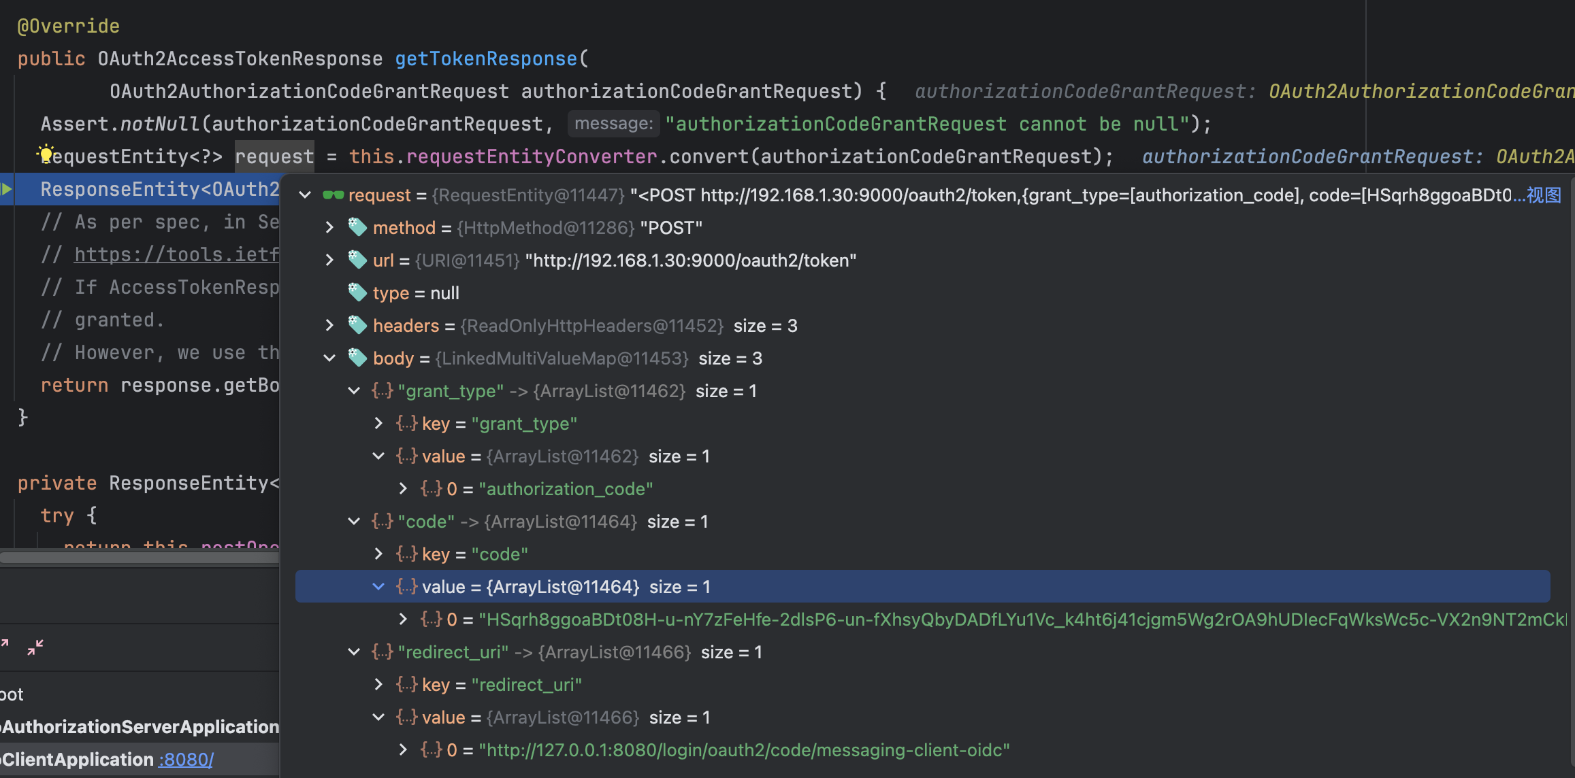Click the tag icon next to the type field
Screen dimensions: 1575x778
point(357,292)
